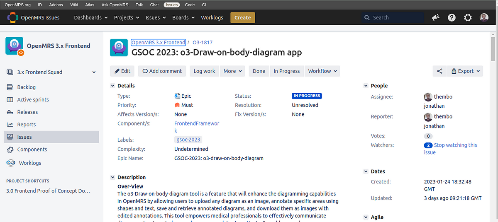Image resolution: width=498 pixels, height=222 pixels.
Task: Open the Dashboards dropdown menu
Action: [90, 17]
